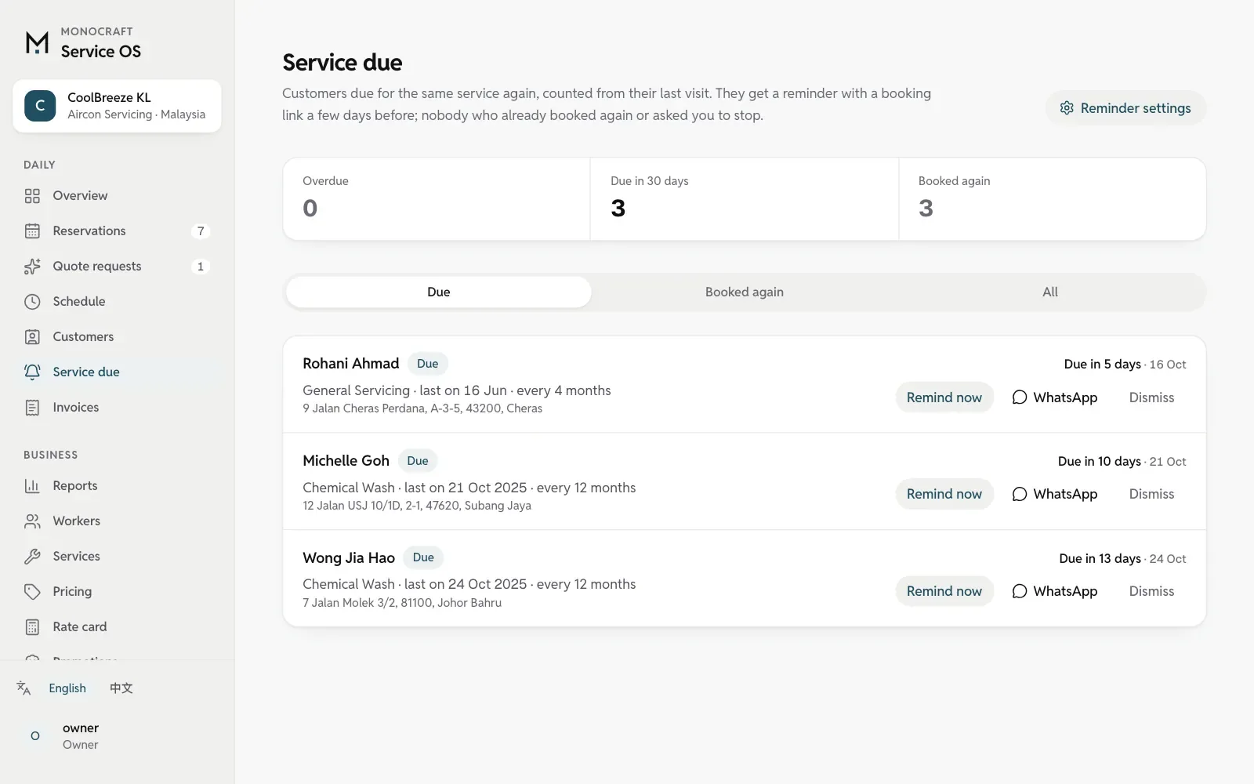Click the language translate icon
Viewport: 1254px width, 784px height.
click(x=24, y=688)
